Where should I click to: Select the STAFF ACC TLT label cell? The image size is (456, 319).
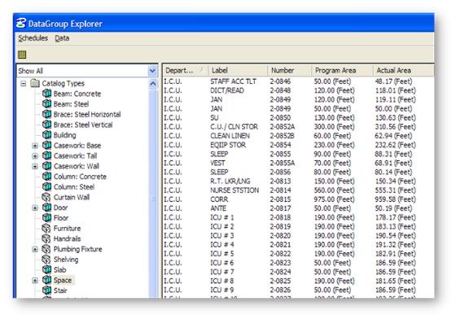233,81
